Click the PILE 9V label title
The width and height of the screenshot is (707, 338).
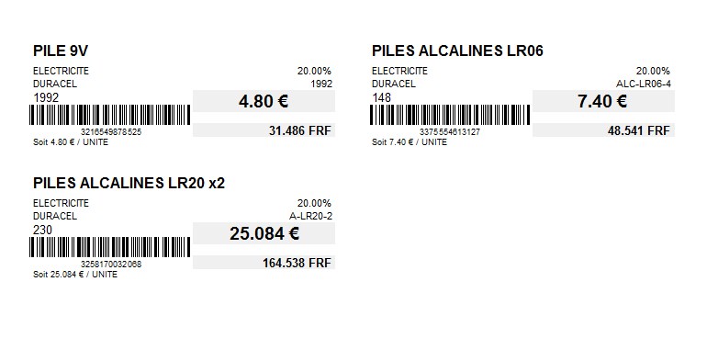(x=61, y=51)
